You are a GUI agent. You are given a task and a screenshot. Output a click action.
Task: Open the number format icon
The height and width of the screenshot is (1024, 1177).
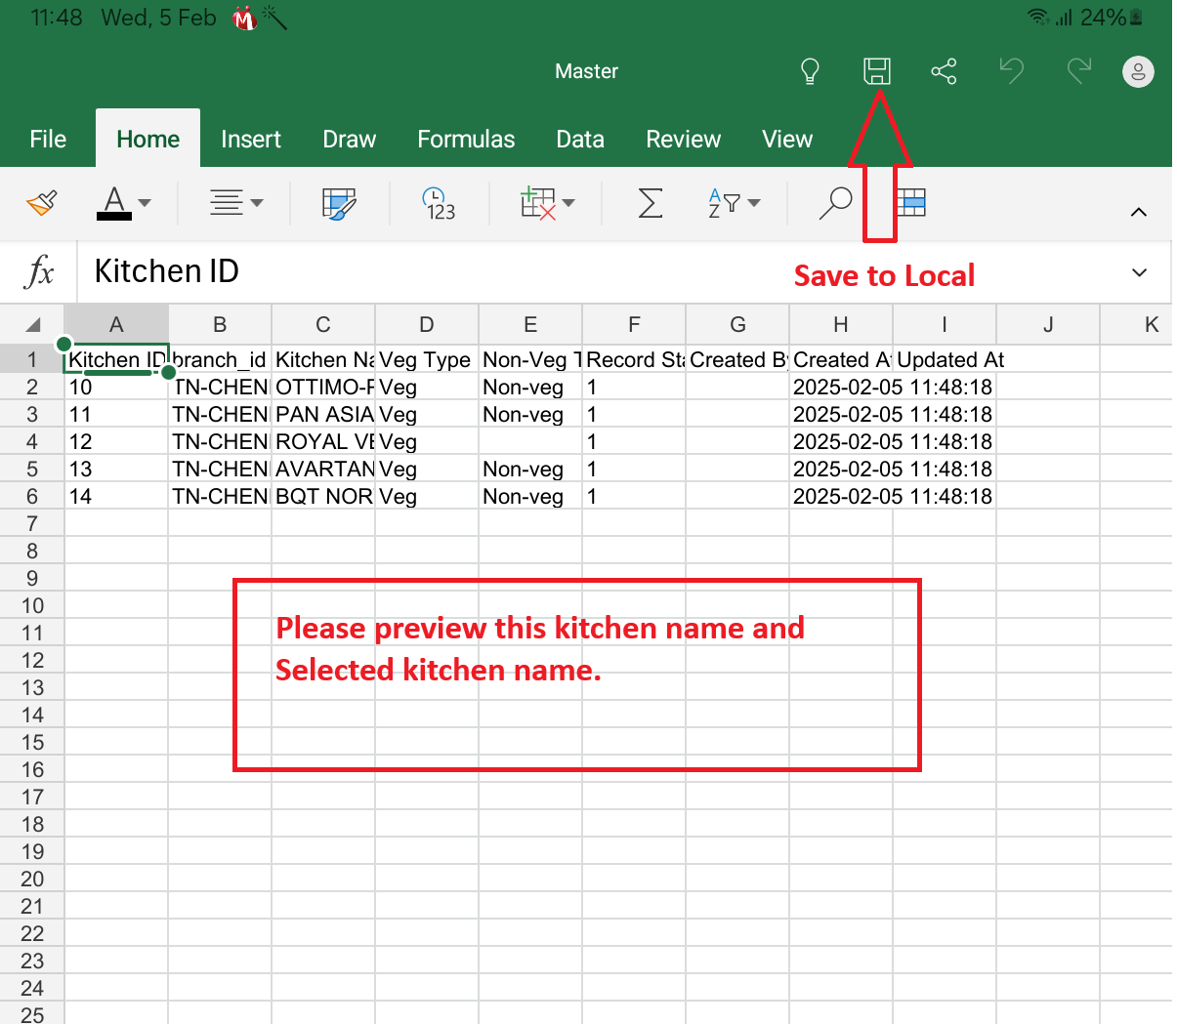(x=439, y=203)
